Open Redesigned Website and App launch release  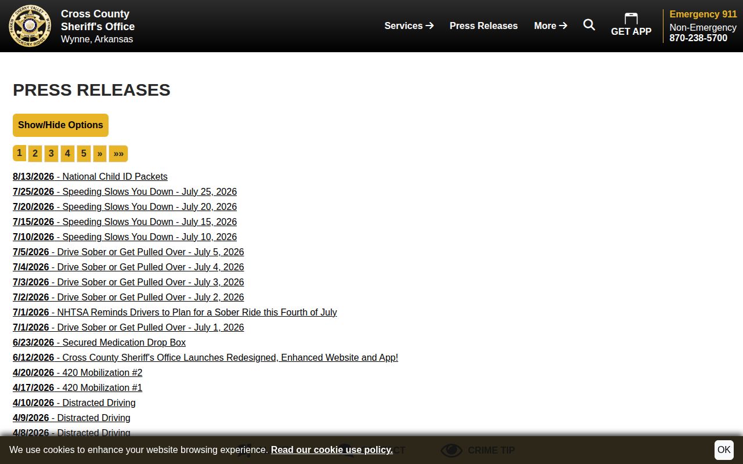[205, 357]
